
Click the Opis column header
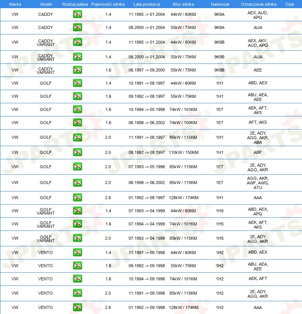(x=290, y=4)
